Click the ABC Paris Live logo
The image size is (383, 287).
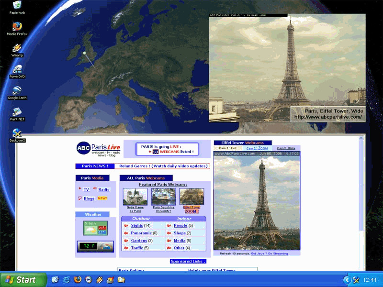tap(98, 149)
